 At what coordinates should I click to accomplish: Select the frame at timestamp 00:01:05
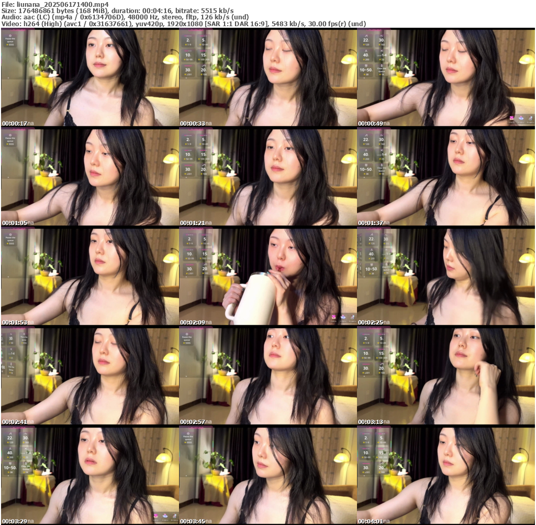point(90,177)
